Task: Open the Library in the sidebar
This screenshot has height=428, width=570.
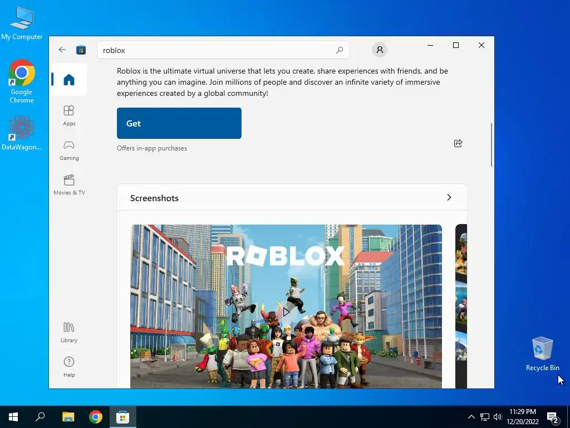Action: (x=68, y=332)
